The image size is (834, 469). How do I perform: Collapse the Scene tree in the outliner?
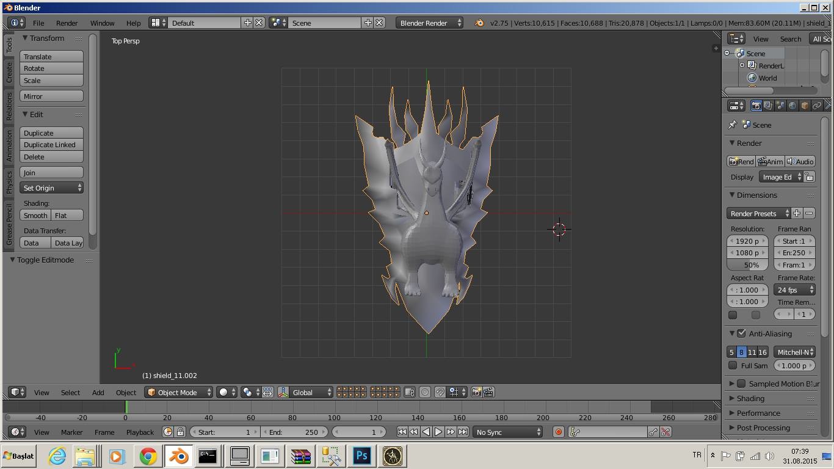tap(728, 53)
